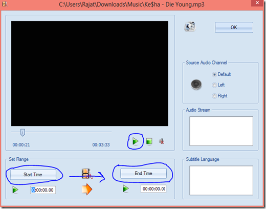Click the start time input field
This screenshot has width=266, height=209.
tap(43, 190)
